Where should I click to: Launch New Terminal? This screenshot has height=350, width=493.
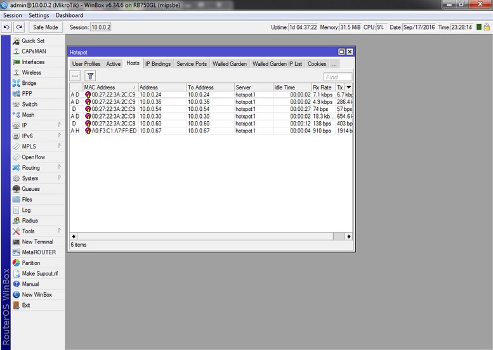coord(37,242)
